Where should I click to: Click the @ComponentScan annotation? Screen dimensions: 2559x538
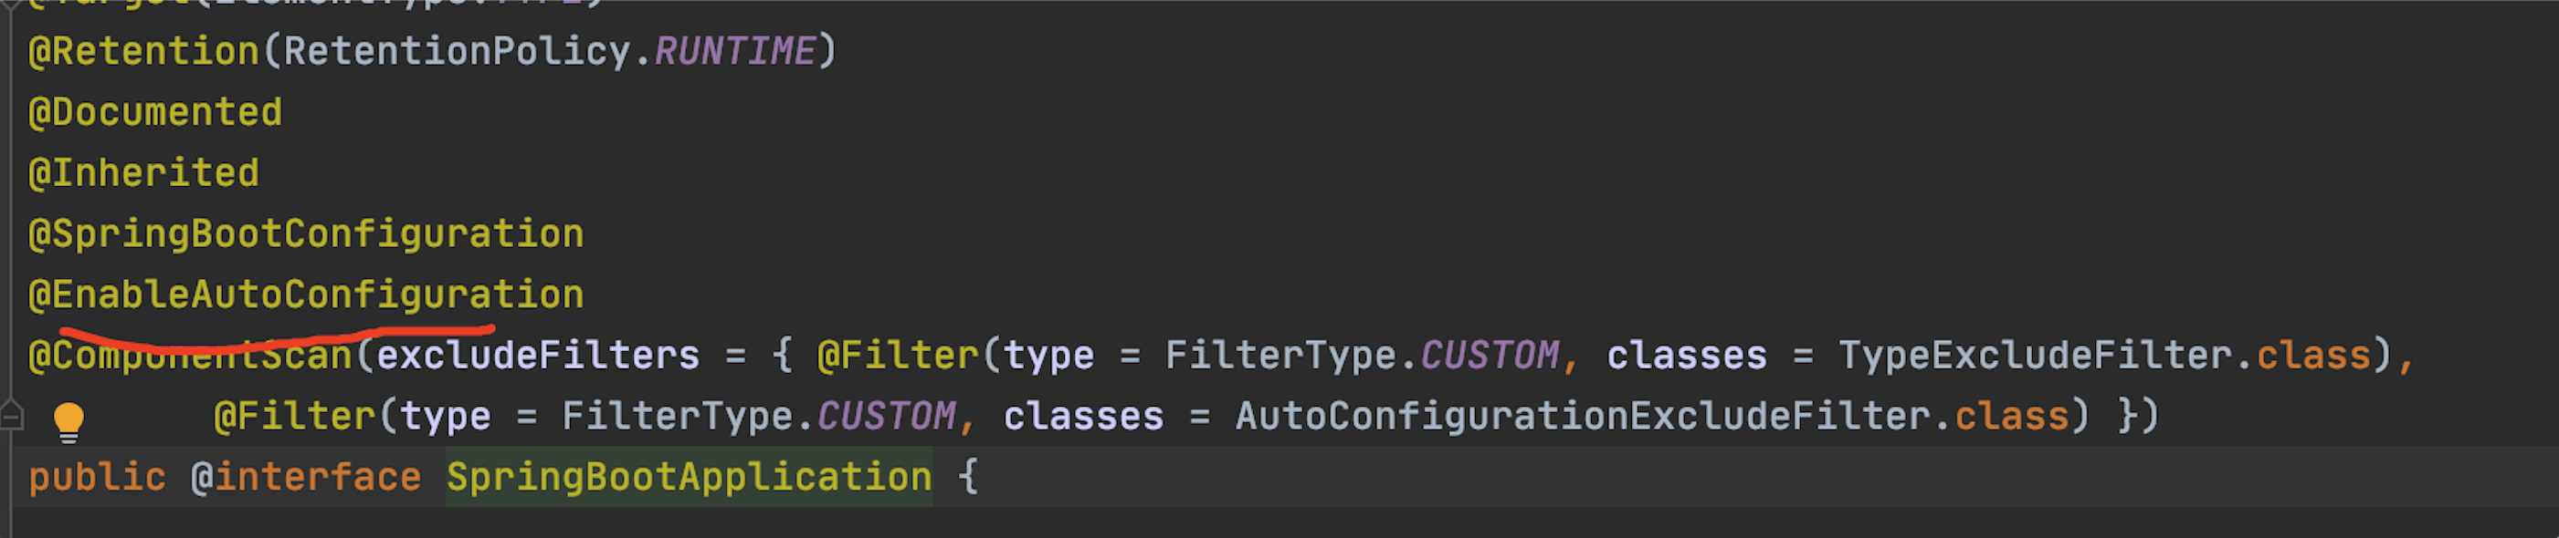pyautogui.click(x=191, y=356)
